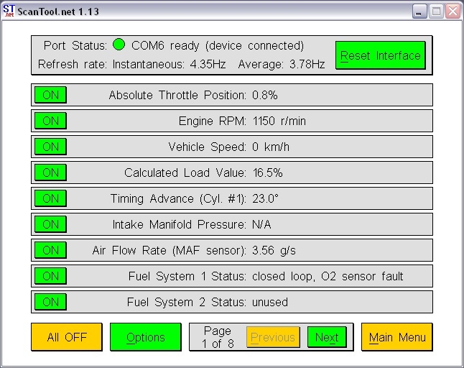This screenshot has width=464, height=368.
Task: Toggle ON button for Absolute Throttle Position
Action: click(50, 95)
